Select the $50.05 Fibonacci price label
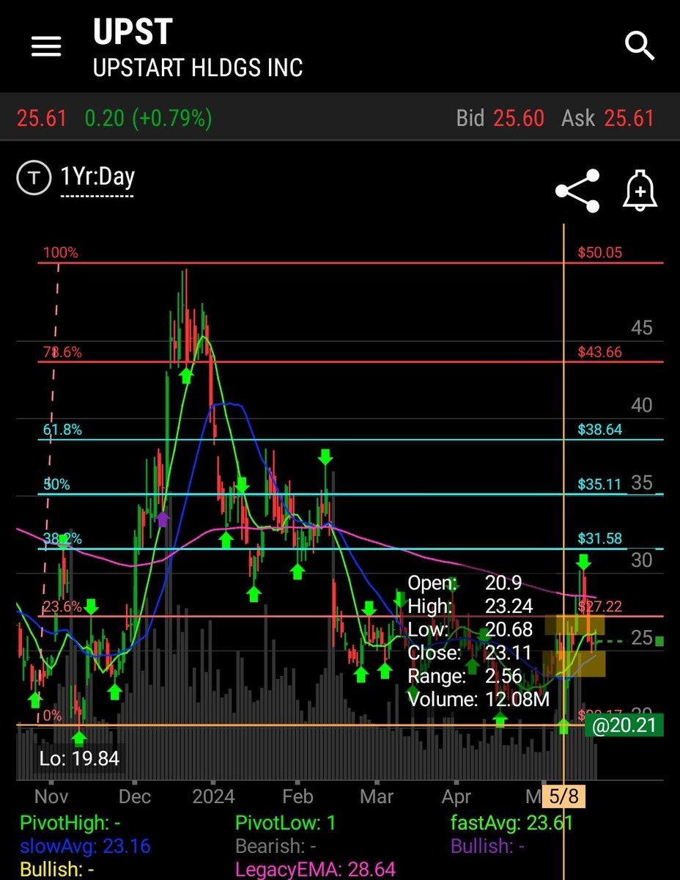680x880 pixels. (599, 252)
